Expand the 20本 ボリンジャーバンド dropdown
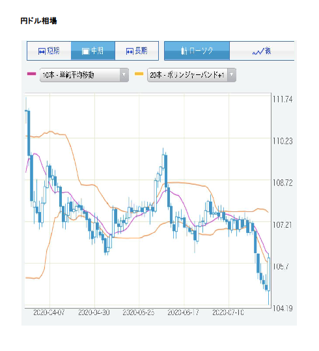Viewport: 319px width, 351px height. coord(191,75)
